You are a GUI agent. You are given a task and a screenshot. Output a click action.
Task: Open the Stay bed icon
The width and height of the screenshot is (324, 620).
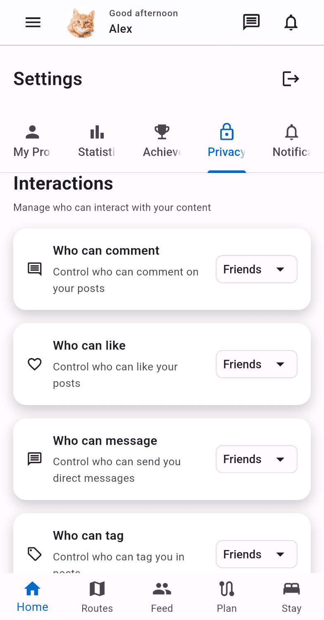[x=291, y=596]
